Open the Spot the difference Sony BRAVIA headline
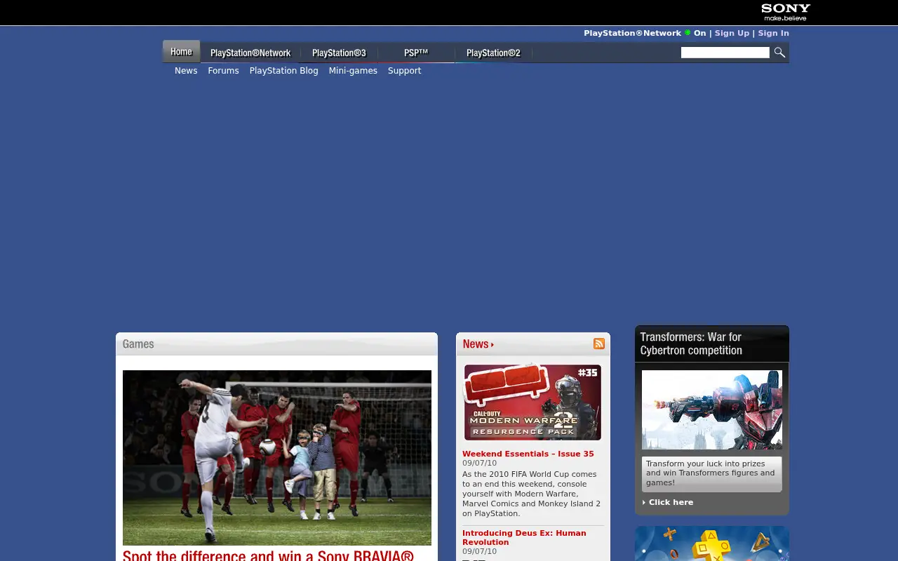This screenshot has width=898, height=561. pos(268,555)
